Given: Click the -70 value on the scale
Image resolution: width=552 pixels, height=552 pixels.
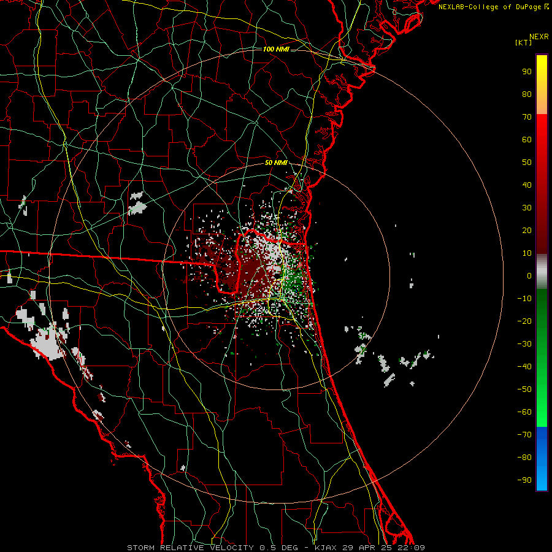Looking at the screenshot, I should pyautogui.click(x=524, y=435).
